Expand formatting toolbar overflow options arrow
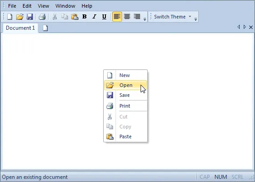 click(x=145, y=19)
